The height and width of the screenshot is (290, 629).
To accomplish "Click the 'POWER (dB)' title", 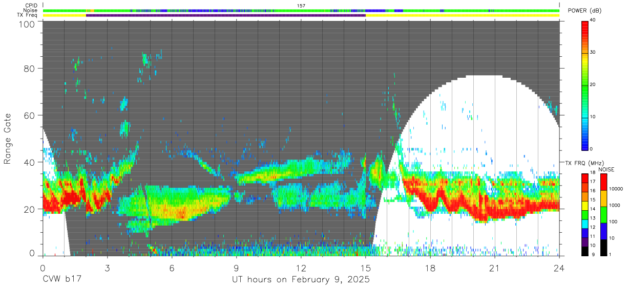I will pyautogui.click(x=584, y=11).
